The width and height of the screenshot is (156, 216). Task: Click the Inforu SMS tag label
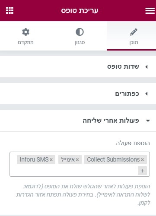tap(34, 159)
